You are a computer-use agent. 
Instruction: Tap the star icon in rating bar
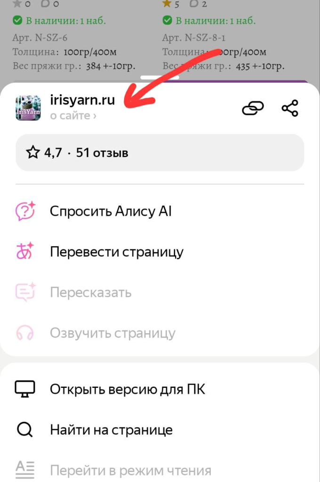[33, 153]
